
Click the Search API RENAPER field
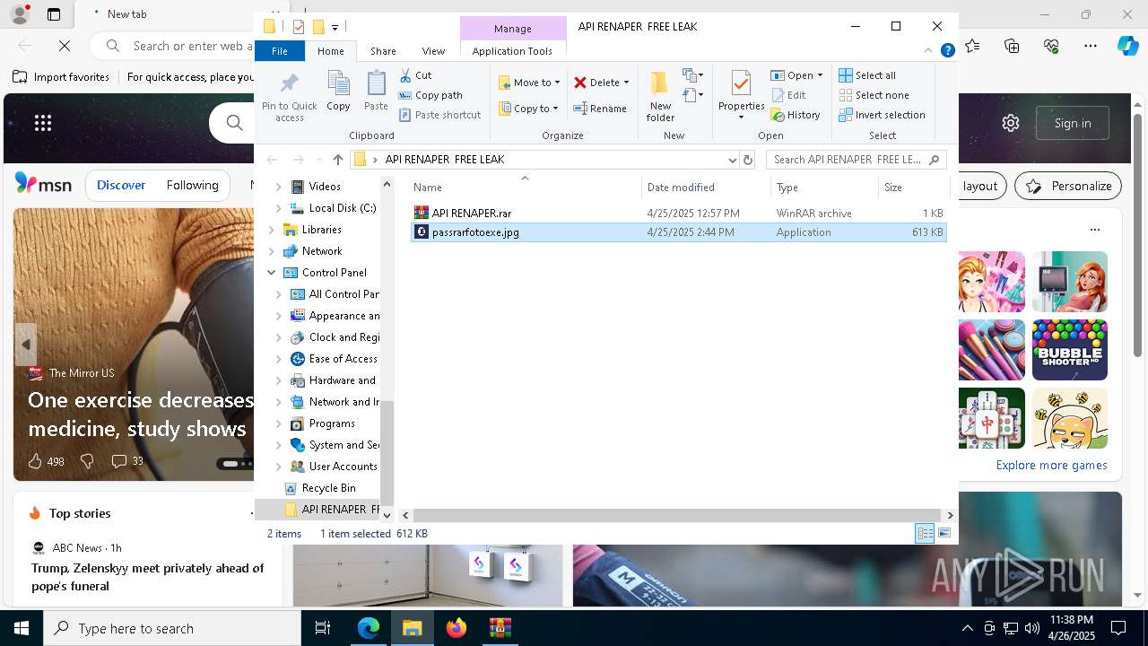coord(855,160)
